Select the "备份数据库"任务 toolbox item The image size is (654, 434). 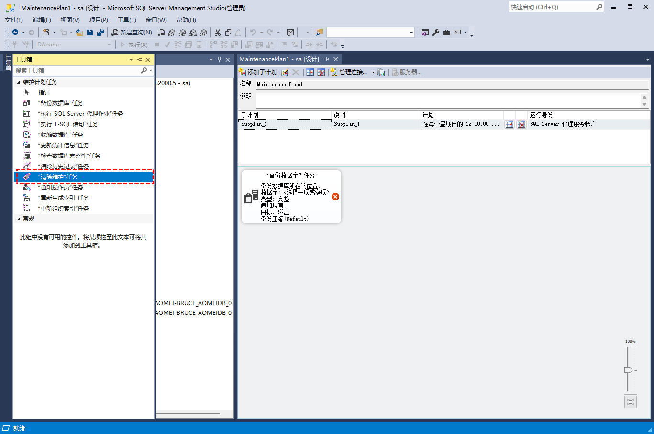tap(84, 103)
